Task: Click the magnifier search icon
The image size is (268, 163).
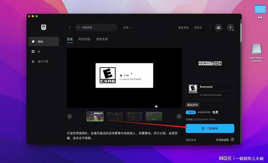Action: tap(78, 27)
